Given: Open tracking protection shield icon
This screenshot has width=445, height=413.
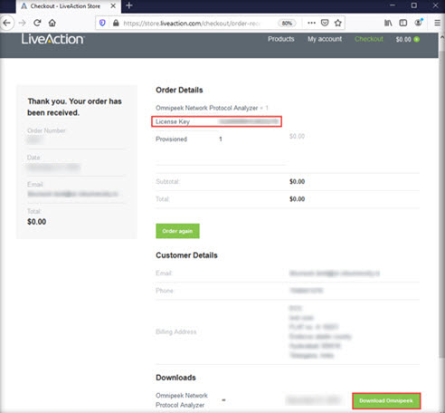Looking at the screenshot, I should 102,23.
